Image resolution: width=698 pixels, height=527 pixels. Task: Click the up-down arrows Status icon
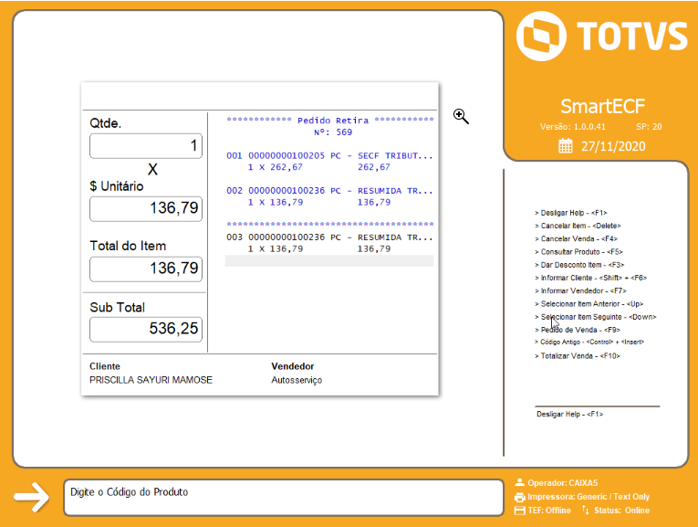pos(586,510)
